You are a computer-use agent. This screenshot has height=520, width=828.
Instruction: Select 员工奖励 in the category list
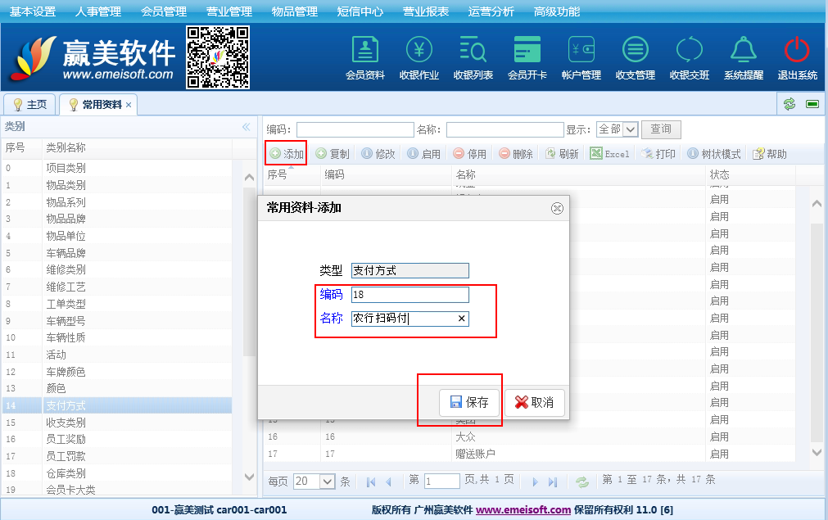point(66,440)
